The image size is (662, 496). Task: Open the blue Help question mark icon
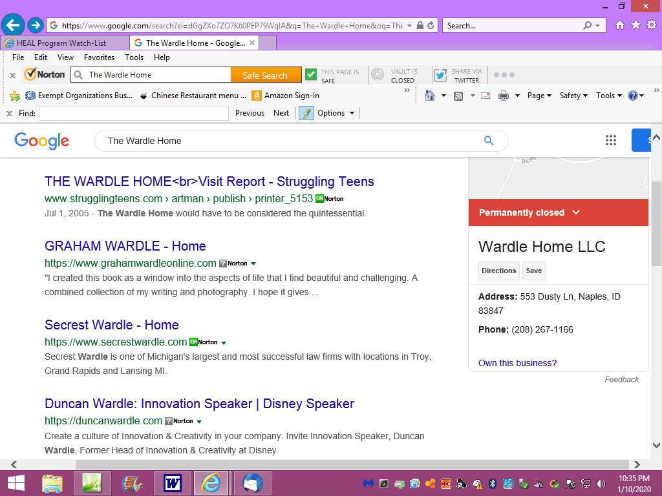click(632, 96)
